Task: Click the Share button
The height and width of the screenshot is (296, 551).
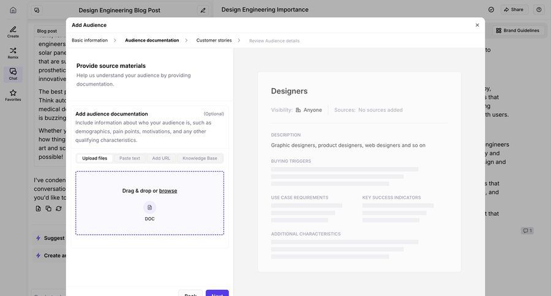Action: pos(514,10)
